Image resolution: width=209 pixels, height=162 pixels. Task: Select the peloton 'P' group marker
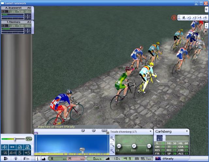click(x=134, y=146)
